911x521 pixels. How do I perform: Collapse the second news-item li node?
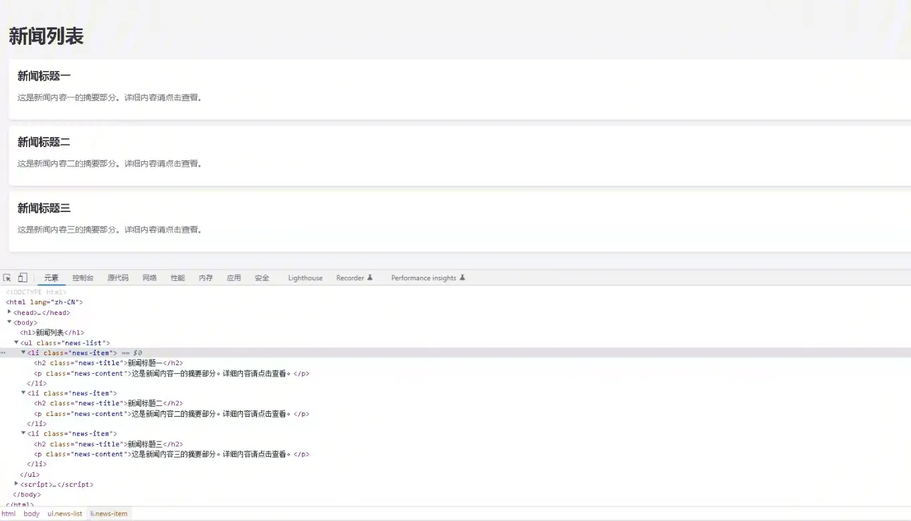point(23,393)
